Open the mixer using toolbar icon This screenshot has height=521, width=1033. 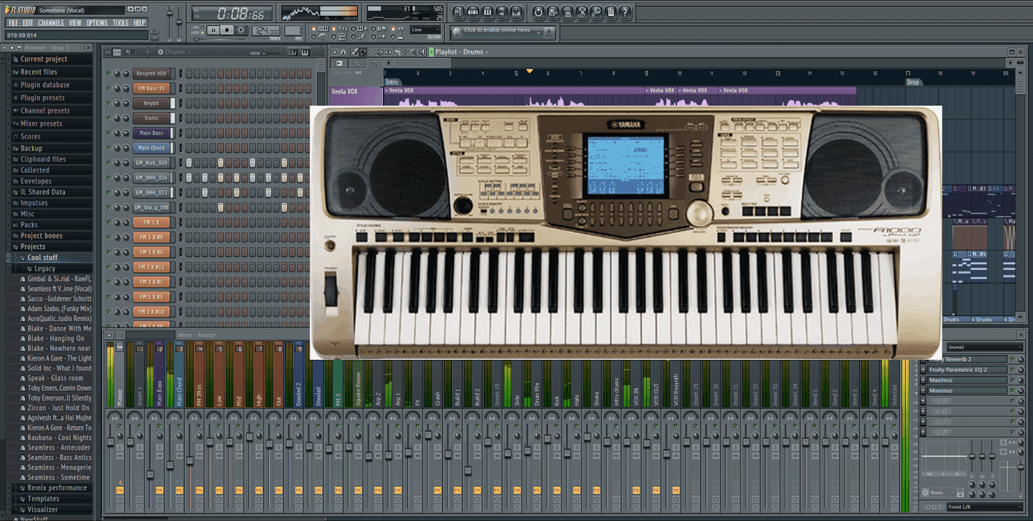click(516, 12)
